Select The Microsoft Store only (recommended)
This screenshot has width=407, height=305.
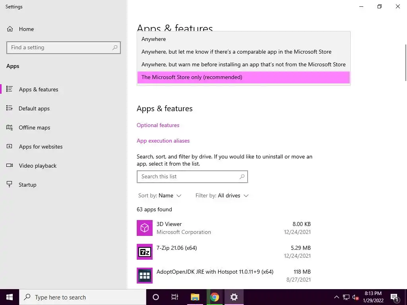click(x=244, y=77)
